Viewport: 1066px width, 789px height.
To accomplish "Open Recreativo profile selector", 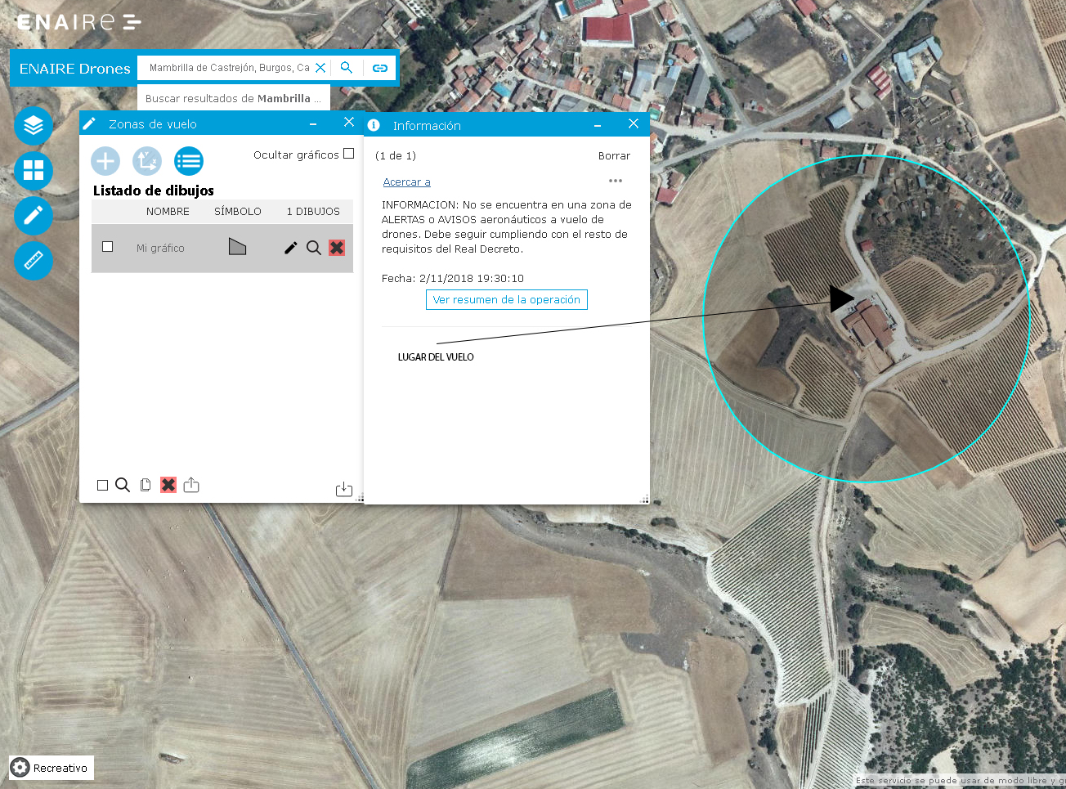I will pos(52,768).
